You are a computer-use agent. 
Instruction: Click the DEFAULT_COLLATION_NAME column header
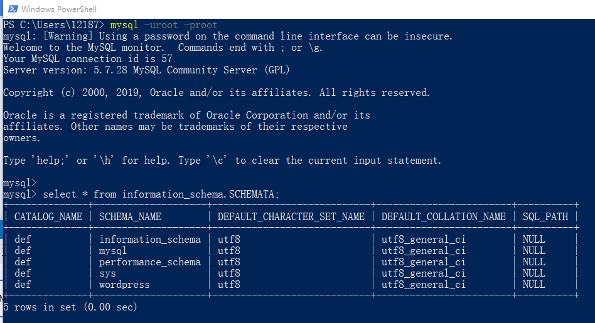coord(443,217)
